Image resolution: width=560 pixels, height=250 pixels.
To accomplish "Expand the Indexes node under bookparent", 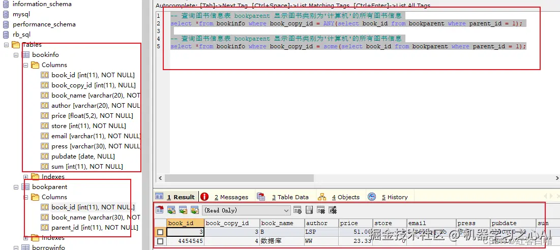I will click(x=26, y=238).
